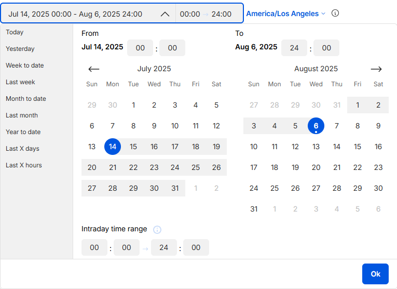Edit the intraday end hour field
The width and height of the screenshot is (397, 289).
click(x=164, y=248)
